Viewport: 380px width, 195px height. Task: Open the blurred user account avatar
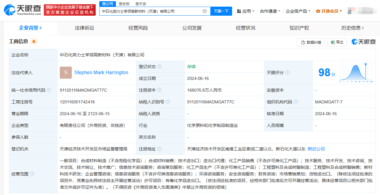point(362,11)
